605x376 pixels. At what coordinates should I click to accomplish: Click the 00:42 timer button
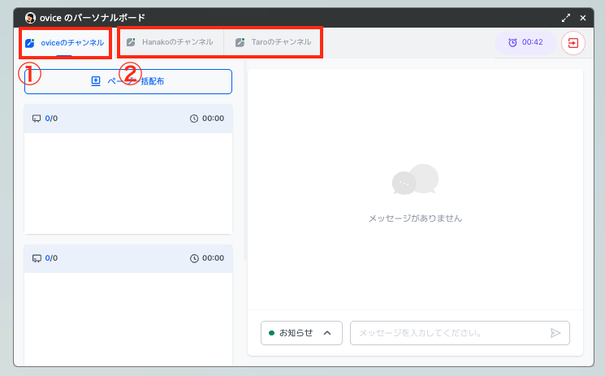(x=525, y=42)
